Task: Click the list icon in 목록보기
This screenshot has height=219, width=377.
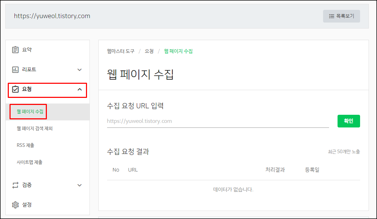Action: (332, 16)
